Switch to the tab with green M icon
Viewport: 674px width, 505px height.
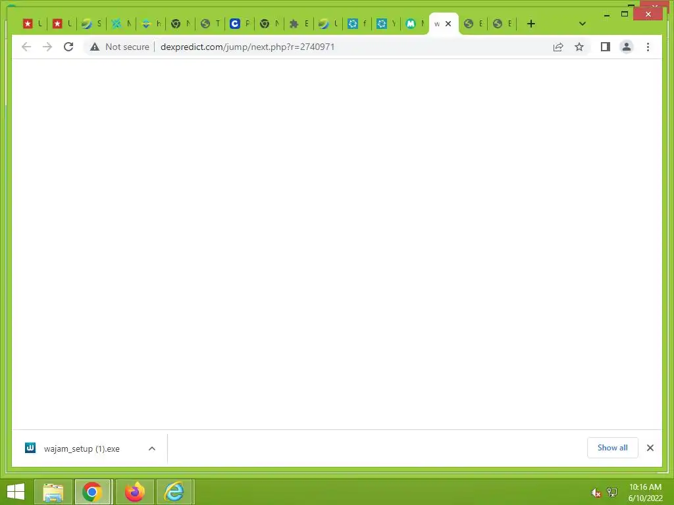415,24
